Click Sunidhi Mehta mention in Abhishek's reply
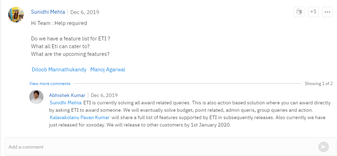Screen dimensions: 337x156 (x=66, y=103)
